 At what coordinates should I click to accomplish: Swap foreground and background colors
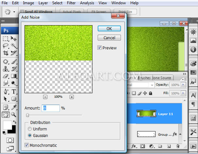coord(15,122)
